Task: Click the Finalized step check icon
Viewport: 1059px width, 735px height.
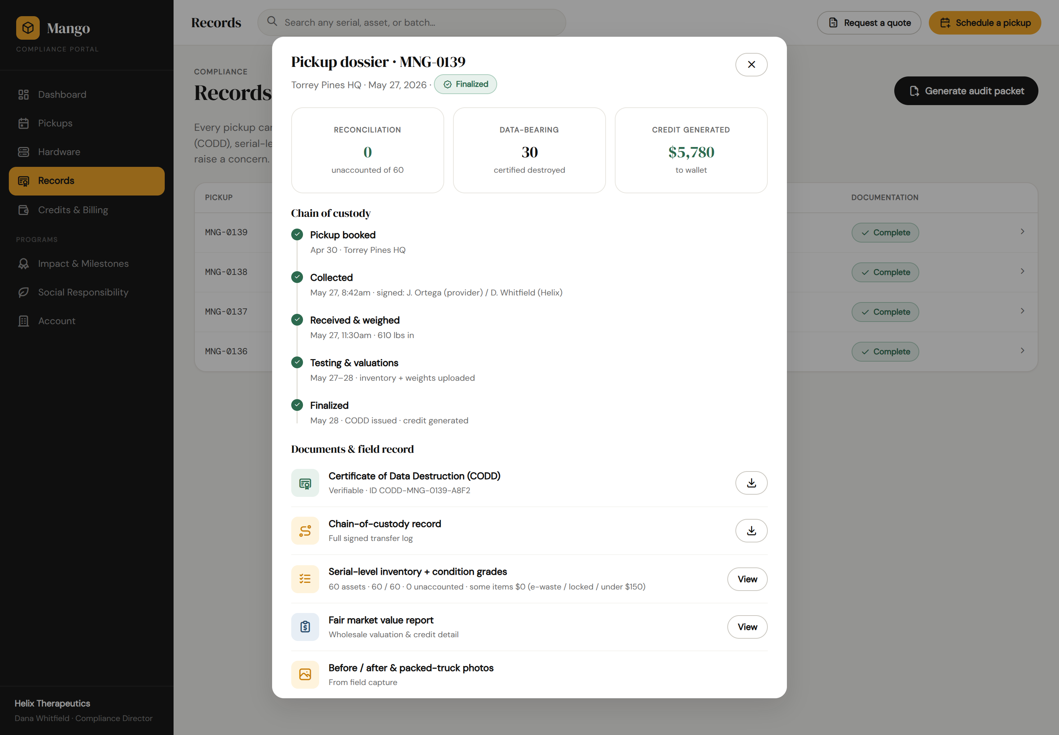Action: pyautogui.click(x=297, y=405)
